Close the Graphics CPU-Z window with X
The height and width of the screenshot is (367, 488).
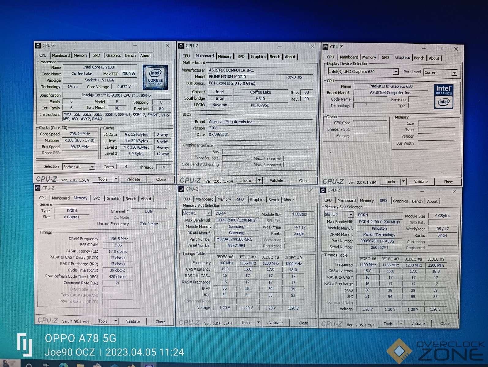click(x=456, y=49)
